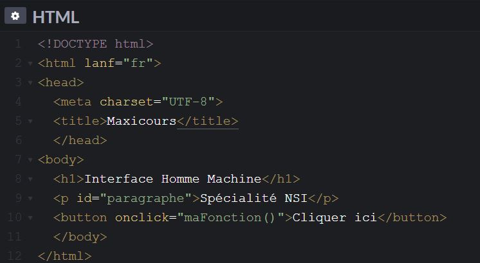The width and height of the screenshot is (480, 263).
Task: Toggle the fold arrow beside the button line 10
Action: coord(30,218)
